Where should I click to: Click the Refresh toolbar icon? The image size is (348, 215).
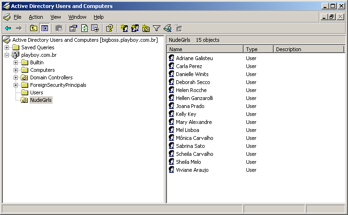click(84, 28)
